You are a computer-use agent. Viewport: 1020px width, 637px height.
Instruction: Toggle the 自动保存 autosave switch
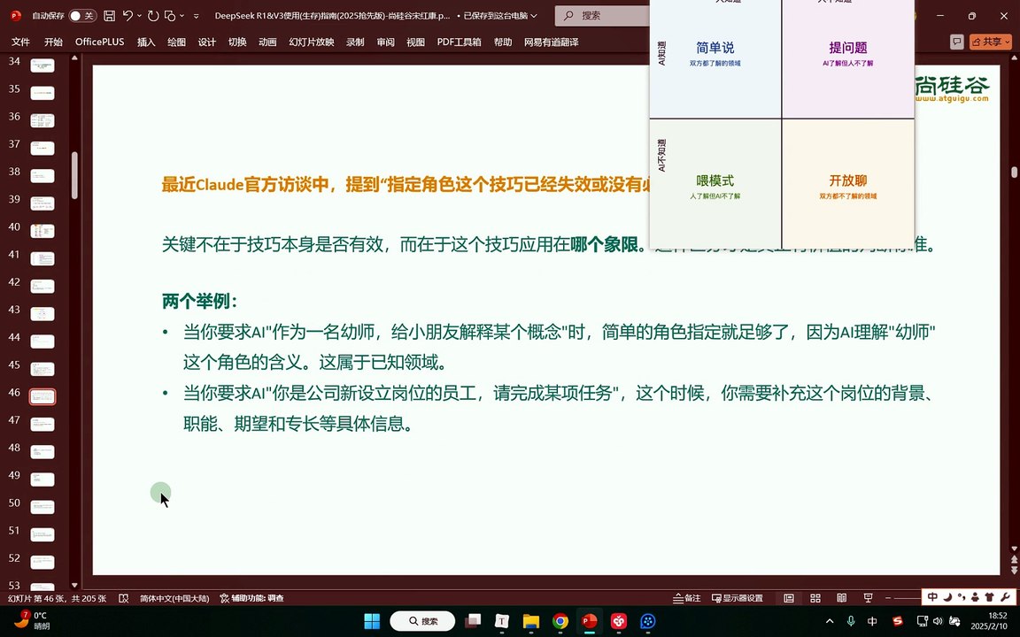pyautogui.click(x=82, y=16)
